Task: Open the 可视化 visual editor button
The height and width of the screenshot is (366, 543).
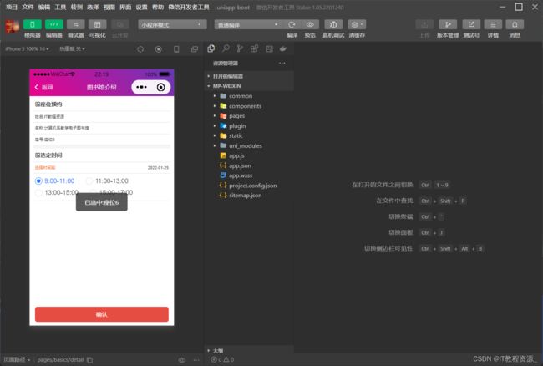Action: coord(97,24)
